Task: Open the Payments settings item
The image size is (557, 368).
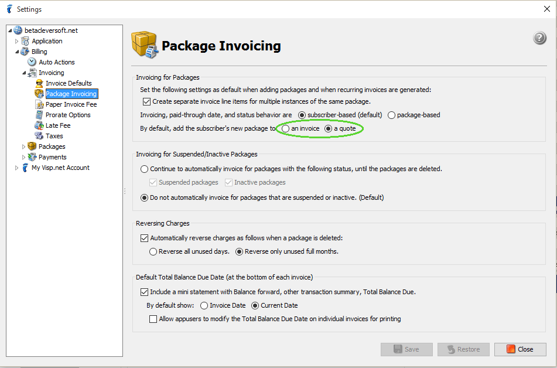Action: pyautogui.click(x=52, y=157)
